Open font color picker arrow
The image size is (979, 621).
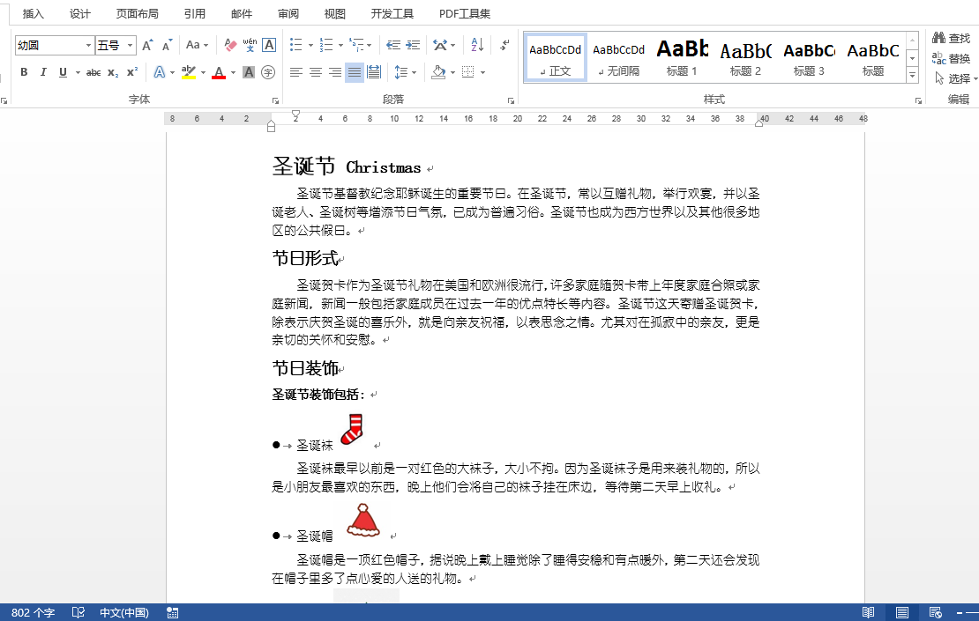coord(233,73)
